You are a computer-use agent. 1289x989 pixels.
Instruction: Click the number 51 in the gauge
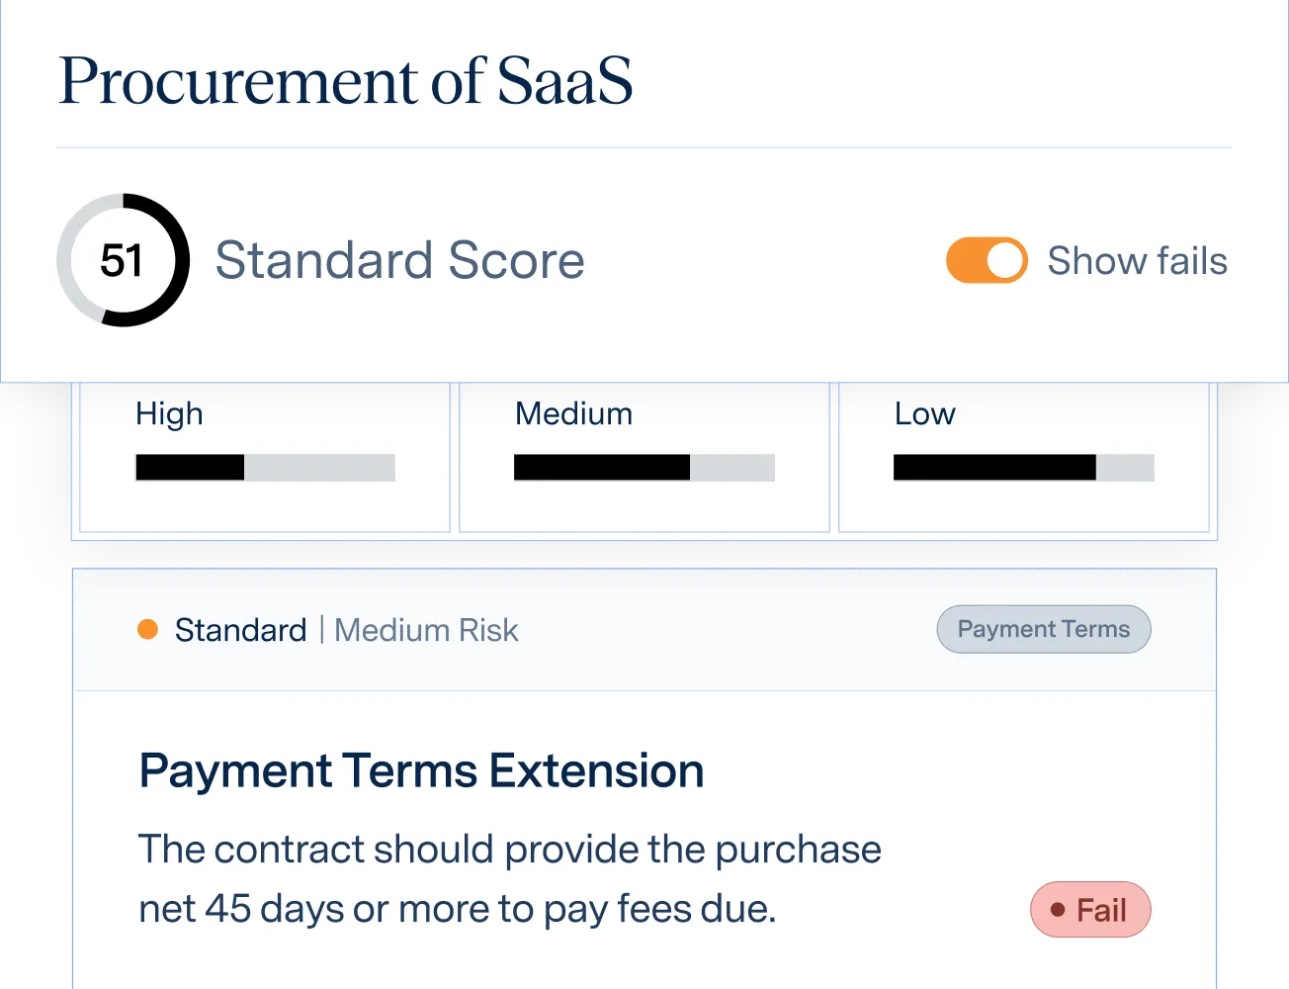point(123,261)
